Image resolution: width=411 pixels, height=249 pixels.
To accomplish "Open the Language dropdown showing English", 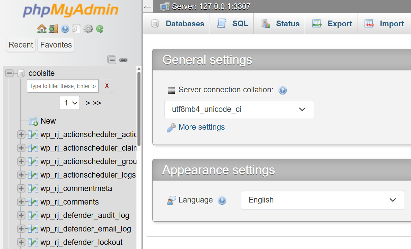I will tap(322, 200).
